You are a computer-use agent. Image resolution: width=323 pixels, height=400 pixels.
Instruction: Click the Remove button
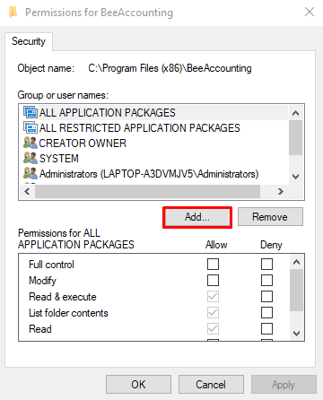(x=270, y=217)
